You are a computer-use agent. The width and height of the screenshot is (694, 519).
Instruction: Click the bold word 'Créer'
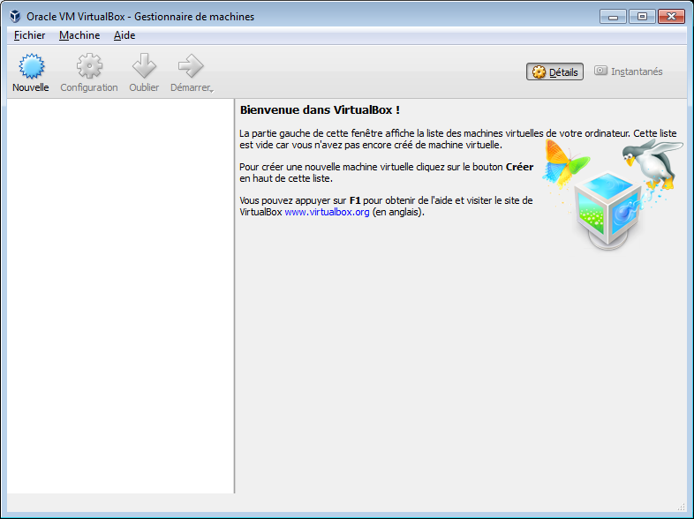tap(519, 167)
